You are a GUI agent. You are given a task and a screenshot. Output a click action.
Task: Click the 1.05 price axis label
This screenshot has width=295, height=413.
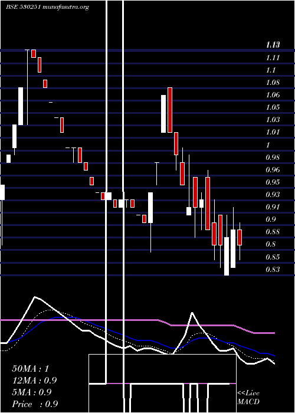coord(273,107)
